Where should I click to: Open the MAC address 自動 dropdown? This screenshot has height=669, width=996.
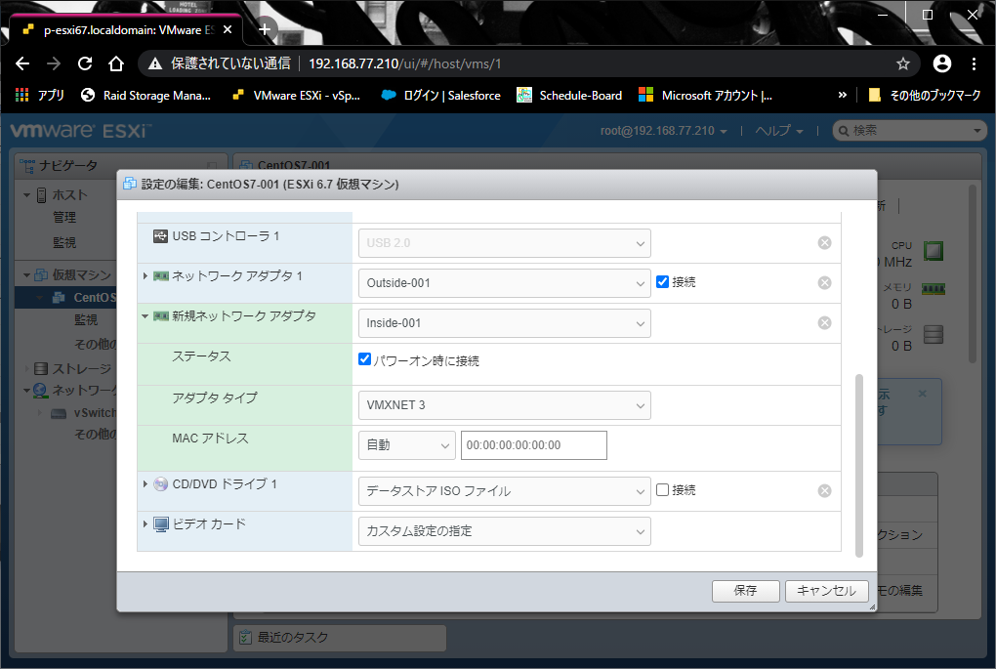pyautogui.click(x=406, y=444)
